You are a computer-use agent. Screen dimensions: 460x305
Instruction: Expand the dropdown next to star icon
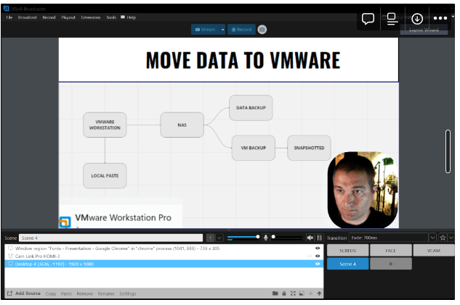[451, 238]
